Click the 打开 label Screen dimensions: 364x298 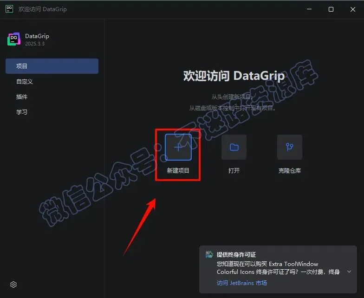[234, 171]
